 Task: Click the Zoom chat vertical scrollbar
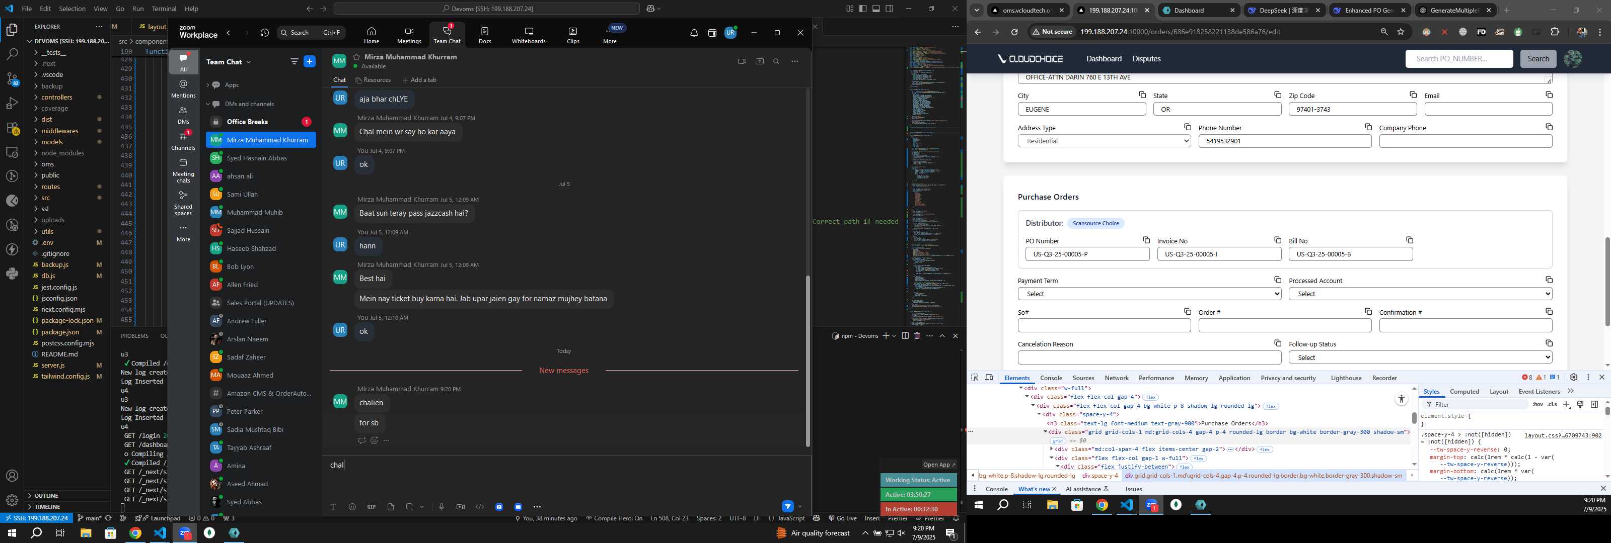tap(808, 361)
